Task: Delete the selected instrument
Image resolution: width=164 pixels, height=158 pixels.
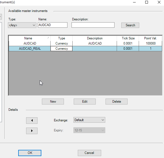Action: (x=116, y=102)
